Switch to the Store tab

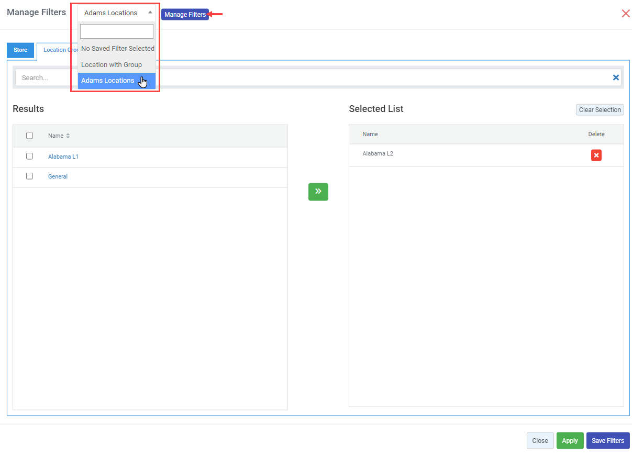click(x=20, y=50)
